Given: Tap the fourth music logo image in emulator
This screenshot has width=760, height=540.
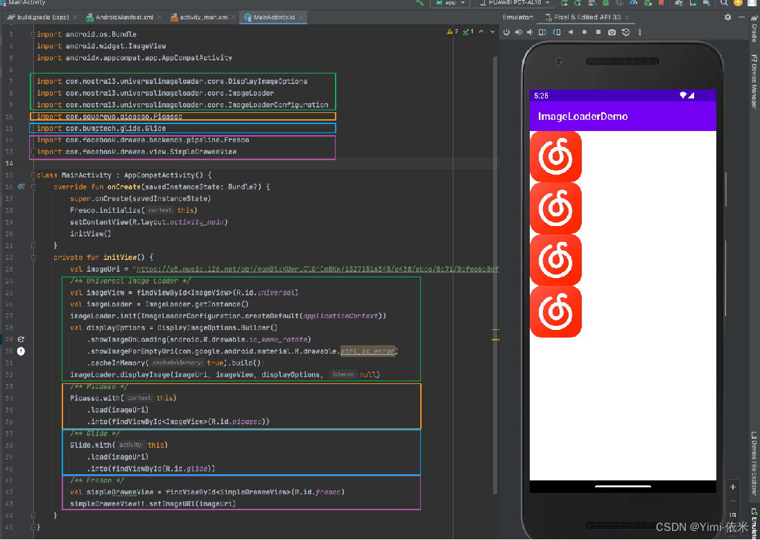Looking at the screenshot, I should click(x=555, y=311).
